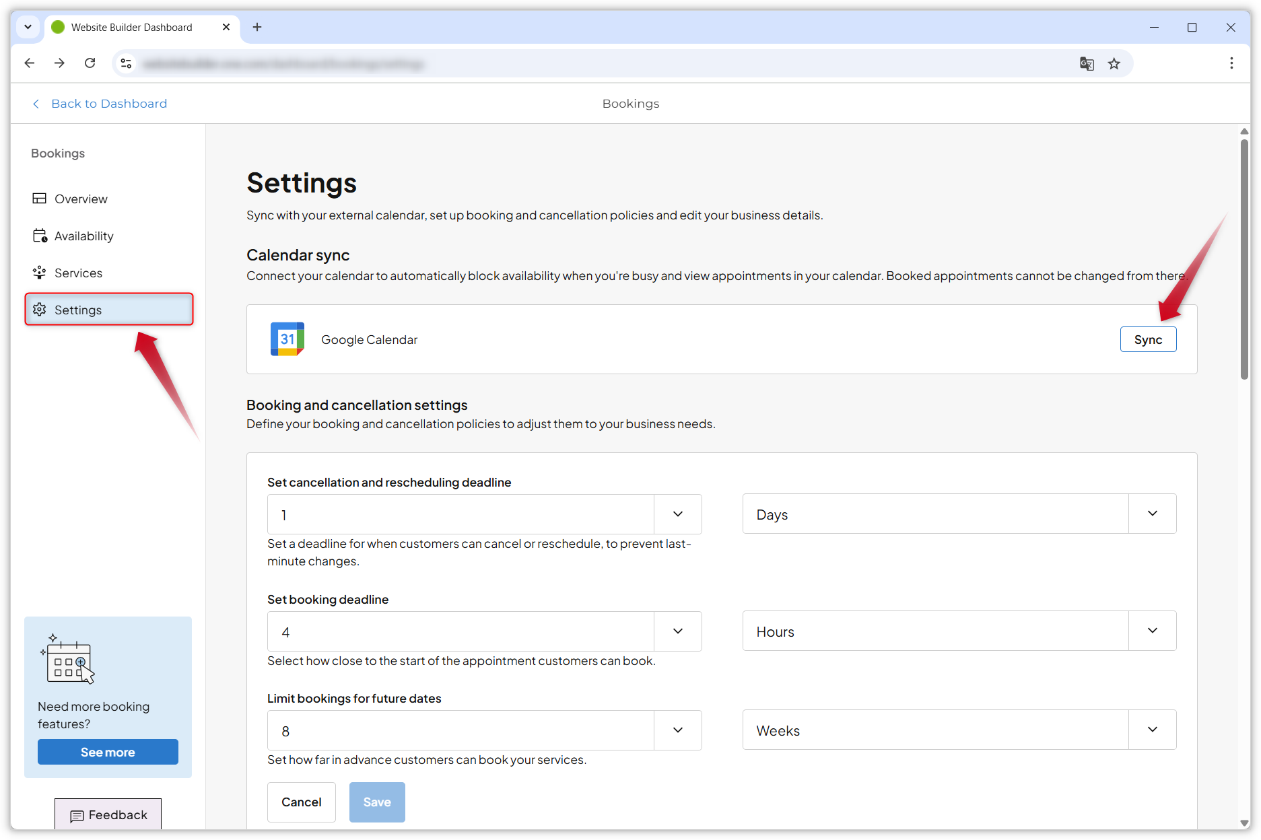Click See more for booking features

(108, 752)
